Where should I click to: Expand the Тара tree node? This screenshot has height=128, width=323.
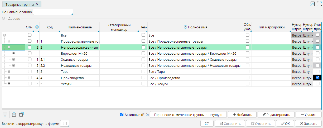point(9,71)
